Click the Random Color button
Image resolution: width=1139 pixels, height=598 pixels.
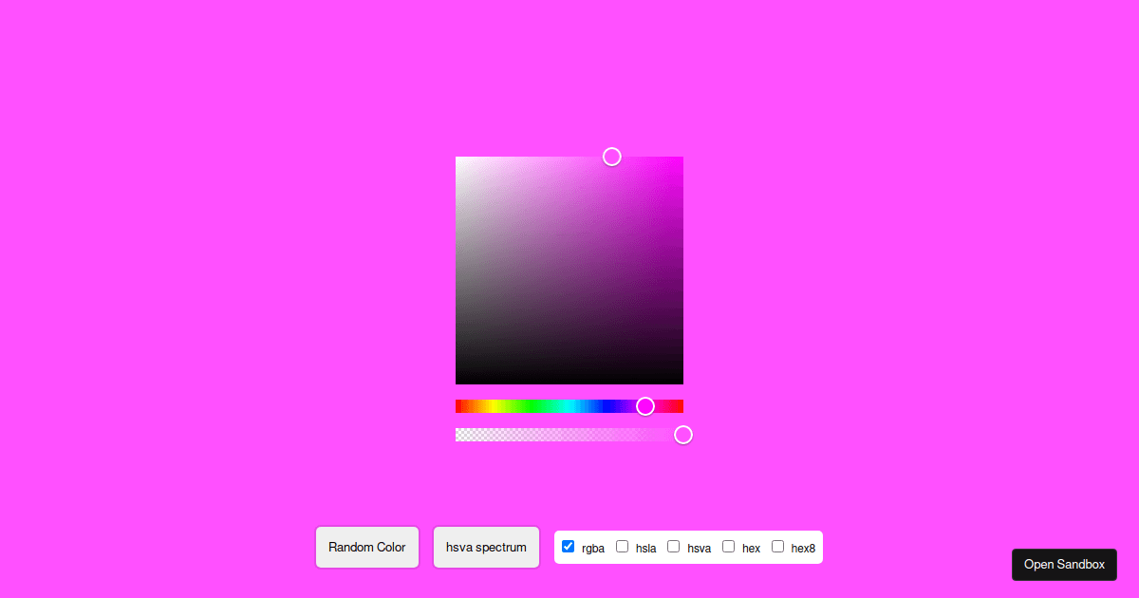pos(366,547)
